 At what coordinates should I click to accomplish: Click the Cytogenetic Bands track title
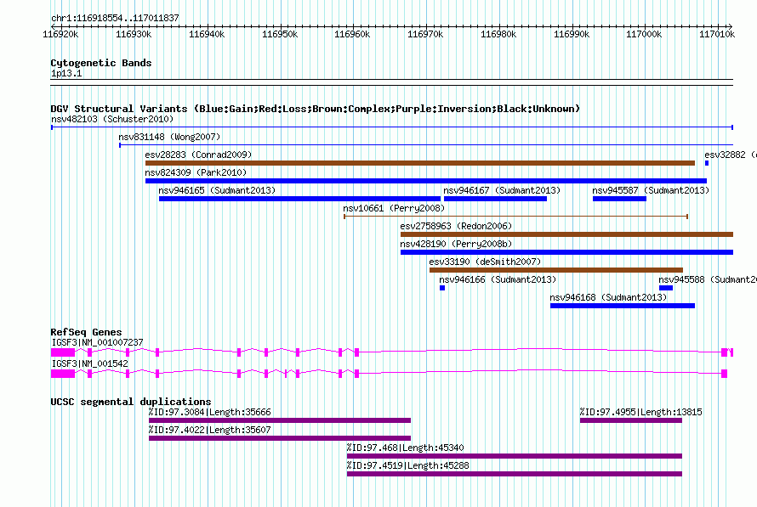point(101,63)
